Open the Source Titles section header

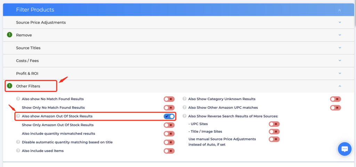point(179,48)
